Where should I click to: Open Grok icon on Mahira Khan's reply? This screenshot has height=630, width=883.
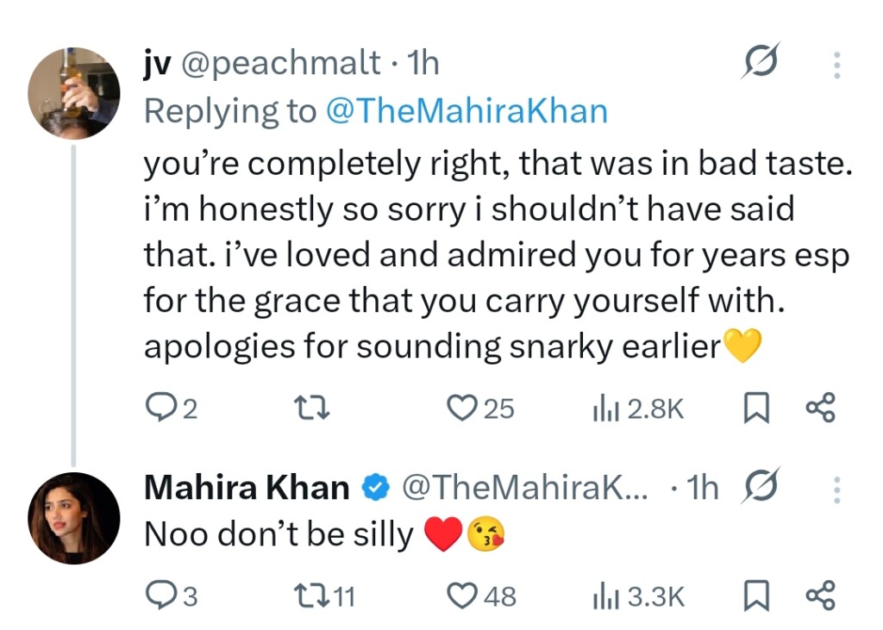coord(761,487)
